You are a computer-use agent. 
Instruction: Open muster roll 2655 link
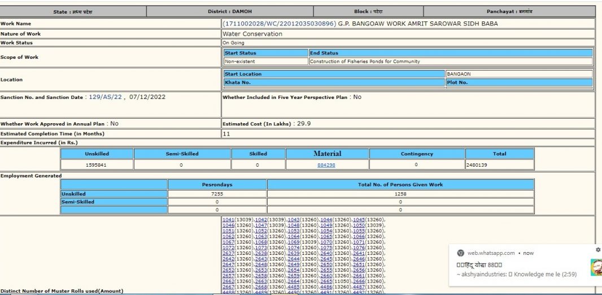click(x=326, y=270)
